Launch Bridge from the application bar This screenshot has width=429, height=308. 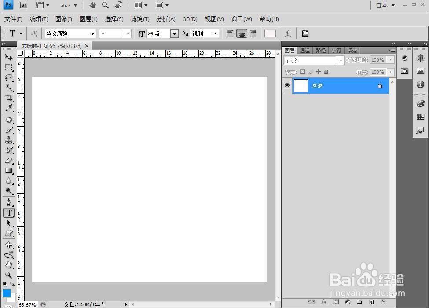point(24,5)
